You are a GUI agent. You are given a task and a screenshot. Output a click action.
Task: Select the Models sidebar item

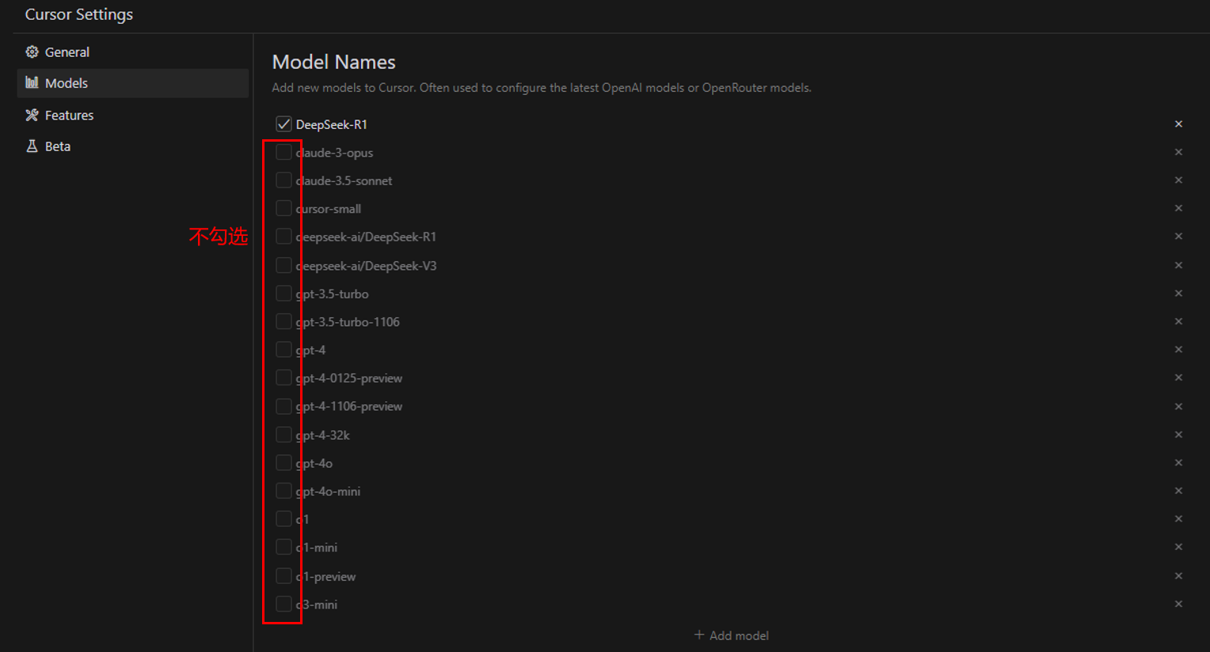point(67,83)
